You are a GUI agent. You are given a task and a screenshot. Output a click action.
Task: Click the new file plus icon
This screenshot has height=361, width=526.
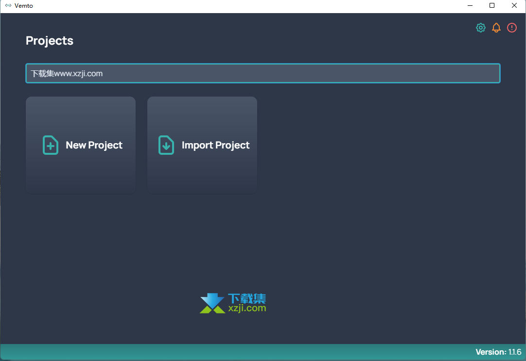(51, 145)
